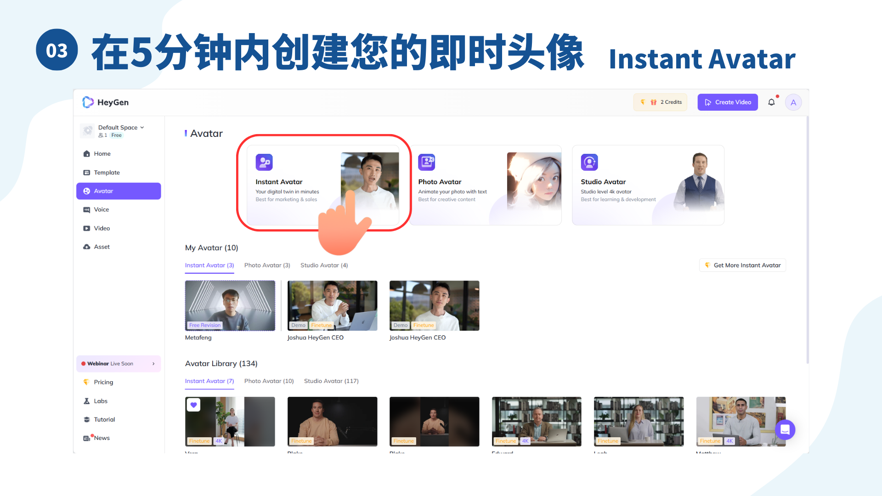Open the Studio Avatar card

tap(648, 185)
